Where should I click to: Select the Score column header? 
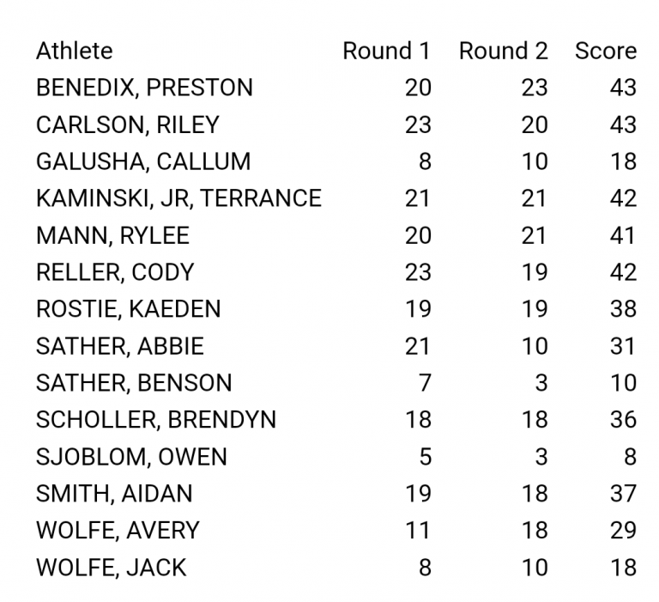coord(606,51)
